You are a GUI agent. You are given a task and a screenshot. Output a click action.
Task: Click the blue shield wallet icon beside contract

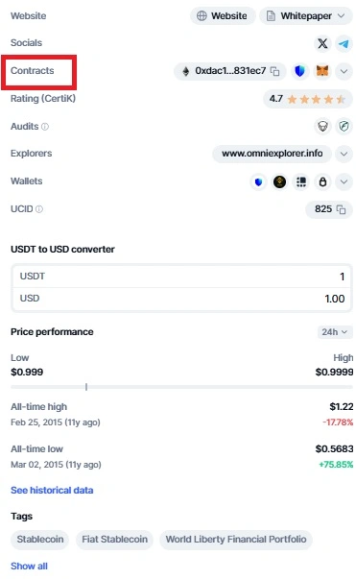[300, 71]
